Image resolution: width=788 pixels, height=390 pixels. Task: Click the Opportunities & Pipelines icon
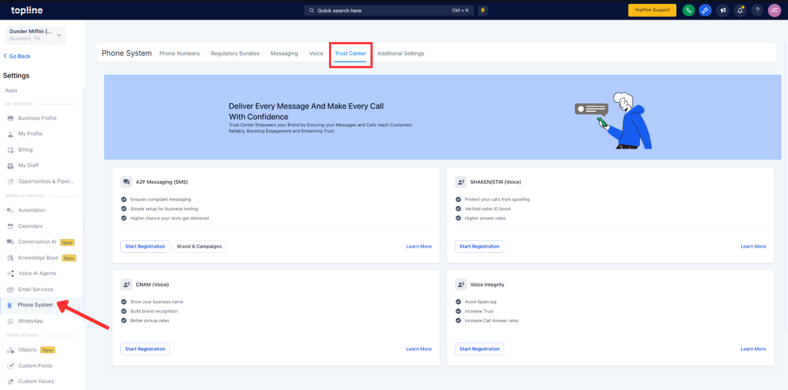10,181
